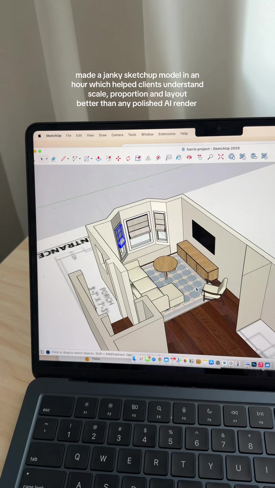Activate the Scale tool
This screenshot has width=275, height=488.
coord(138,158)
